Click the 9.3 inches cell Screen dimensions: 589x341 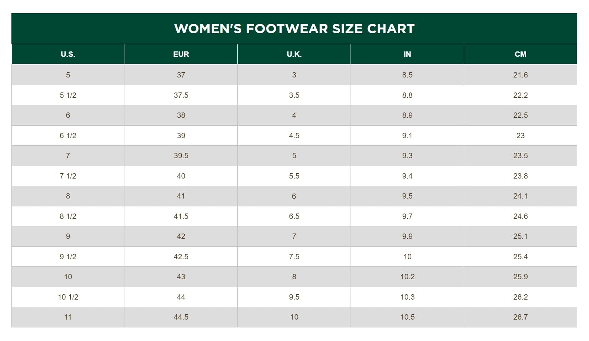(x=407, y=156)
